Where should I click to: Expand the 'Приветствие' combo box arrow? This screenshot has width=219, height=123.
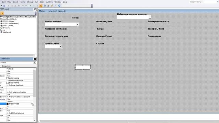coord(61,46)
